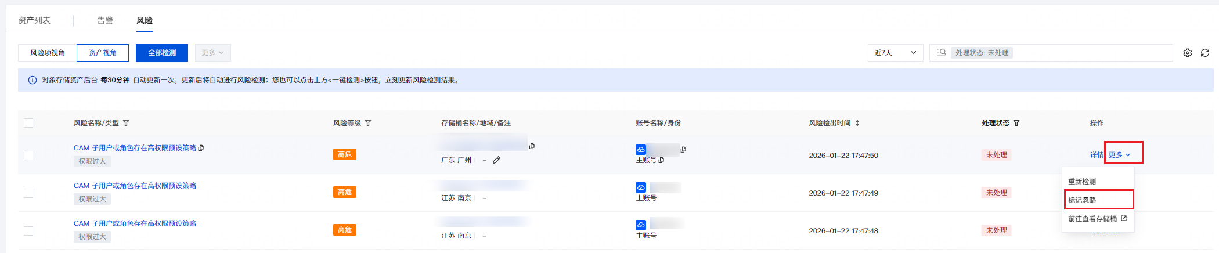Switch to the 告警 tab
This screenshot has height=253, width=1219.
click(105, 20)
